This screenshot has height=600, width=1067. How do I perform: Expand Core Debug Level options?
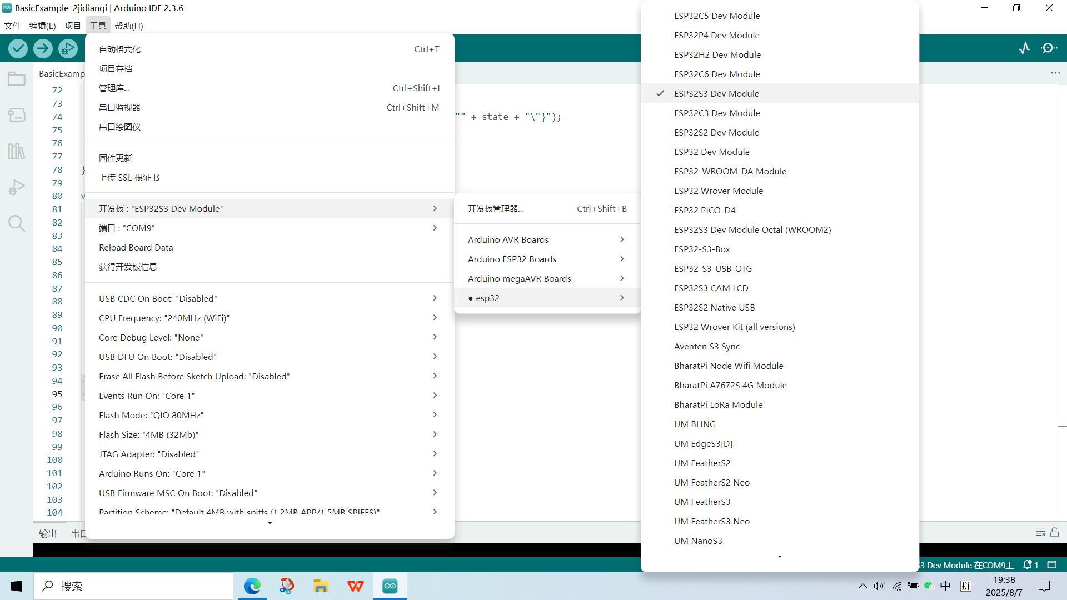pyautogui.click(x=270, y=337)
